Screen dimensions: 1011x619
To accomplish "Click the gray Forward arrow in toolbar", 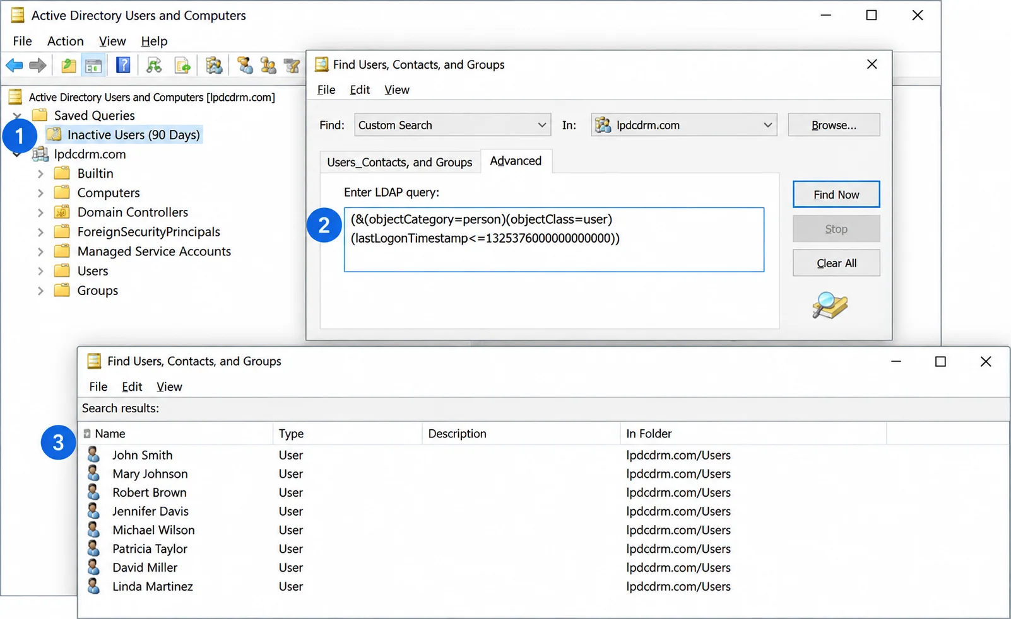I will point(38,65).
